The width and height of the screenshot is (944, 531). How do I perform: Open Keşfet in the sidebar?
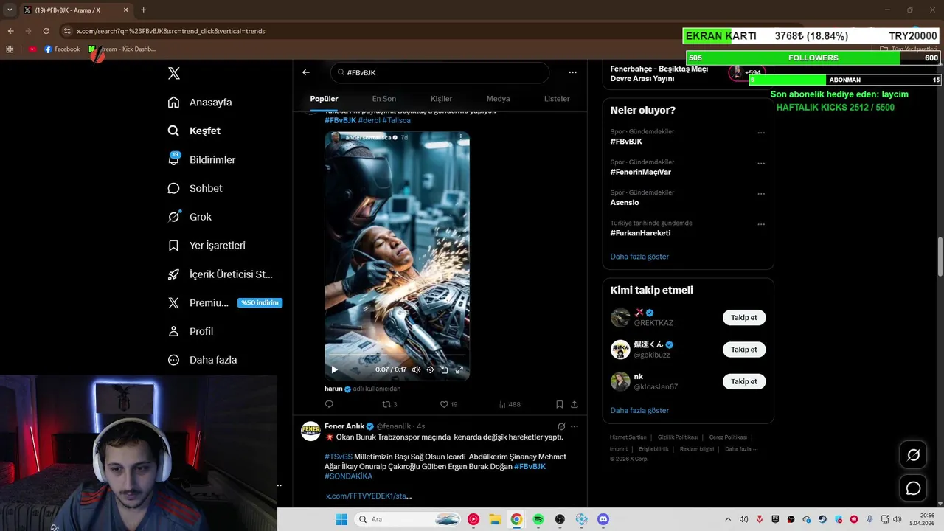(194, 131)
